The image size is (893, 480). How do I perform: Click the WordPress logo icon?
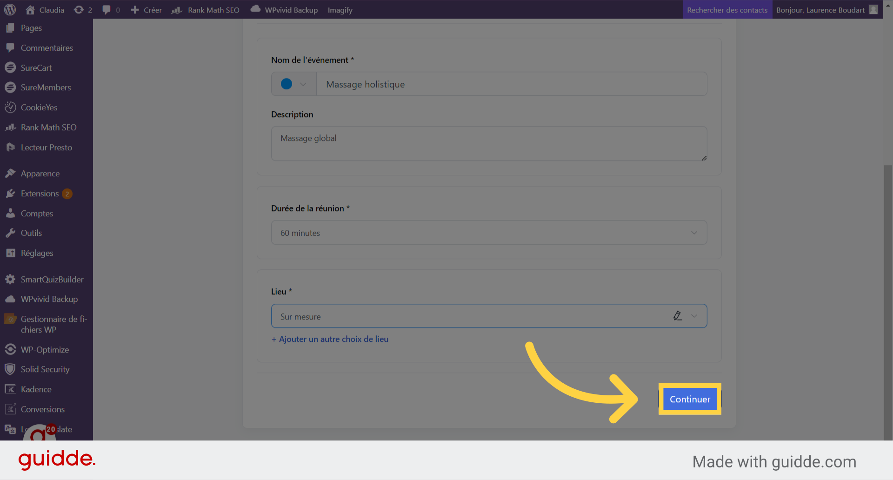point(10,10)
